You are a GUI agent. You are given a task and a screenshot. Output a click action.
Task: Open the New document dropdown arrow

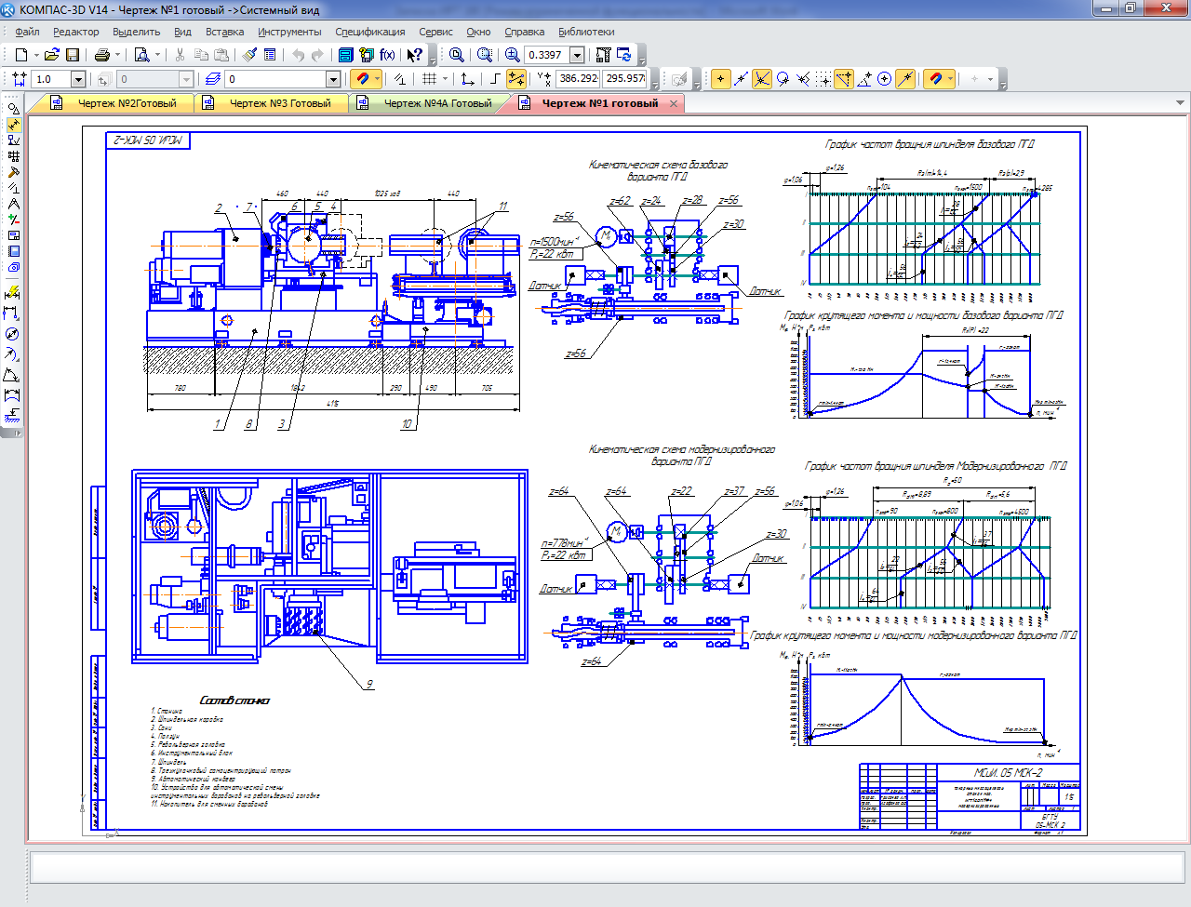pyautogui.click(x=35, y=55)
